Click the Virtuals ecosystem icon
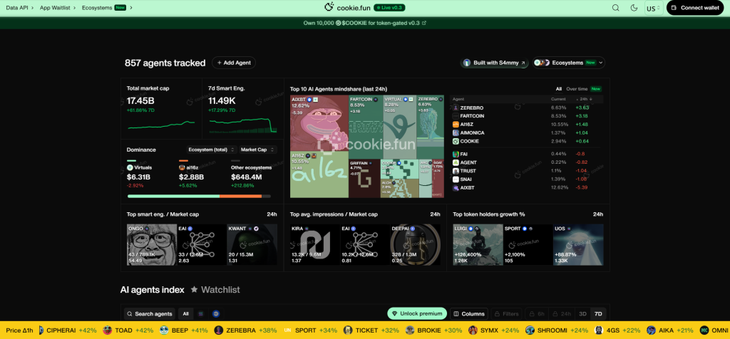 coord(130,167)
